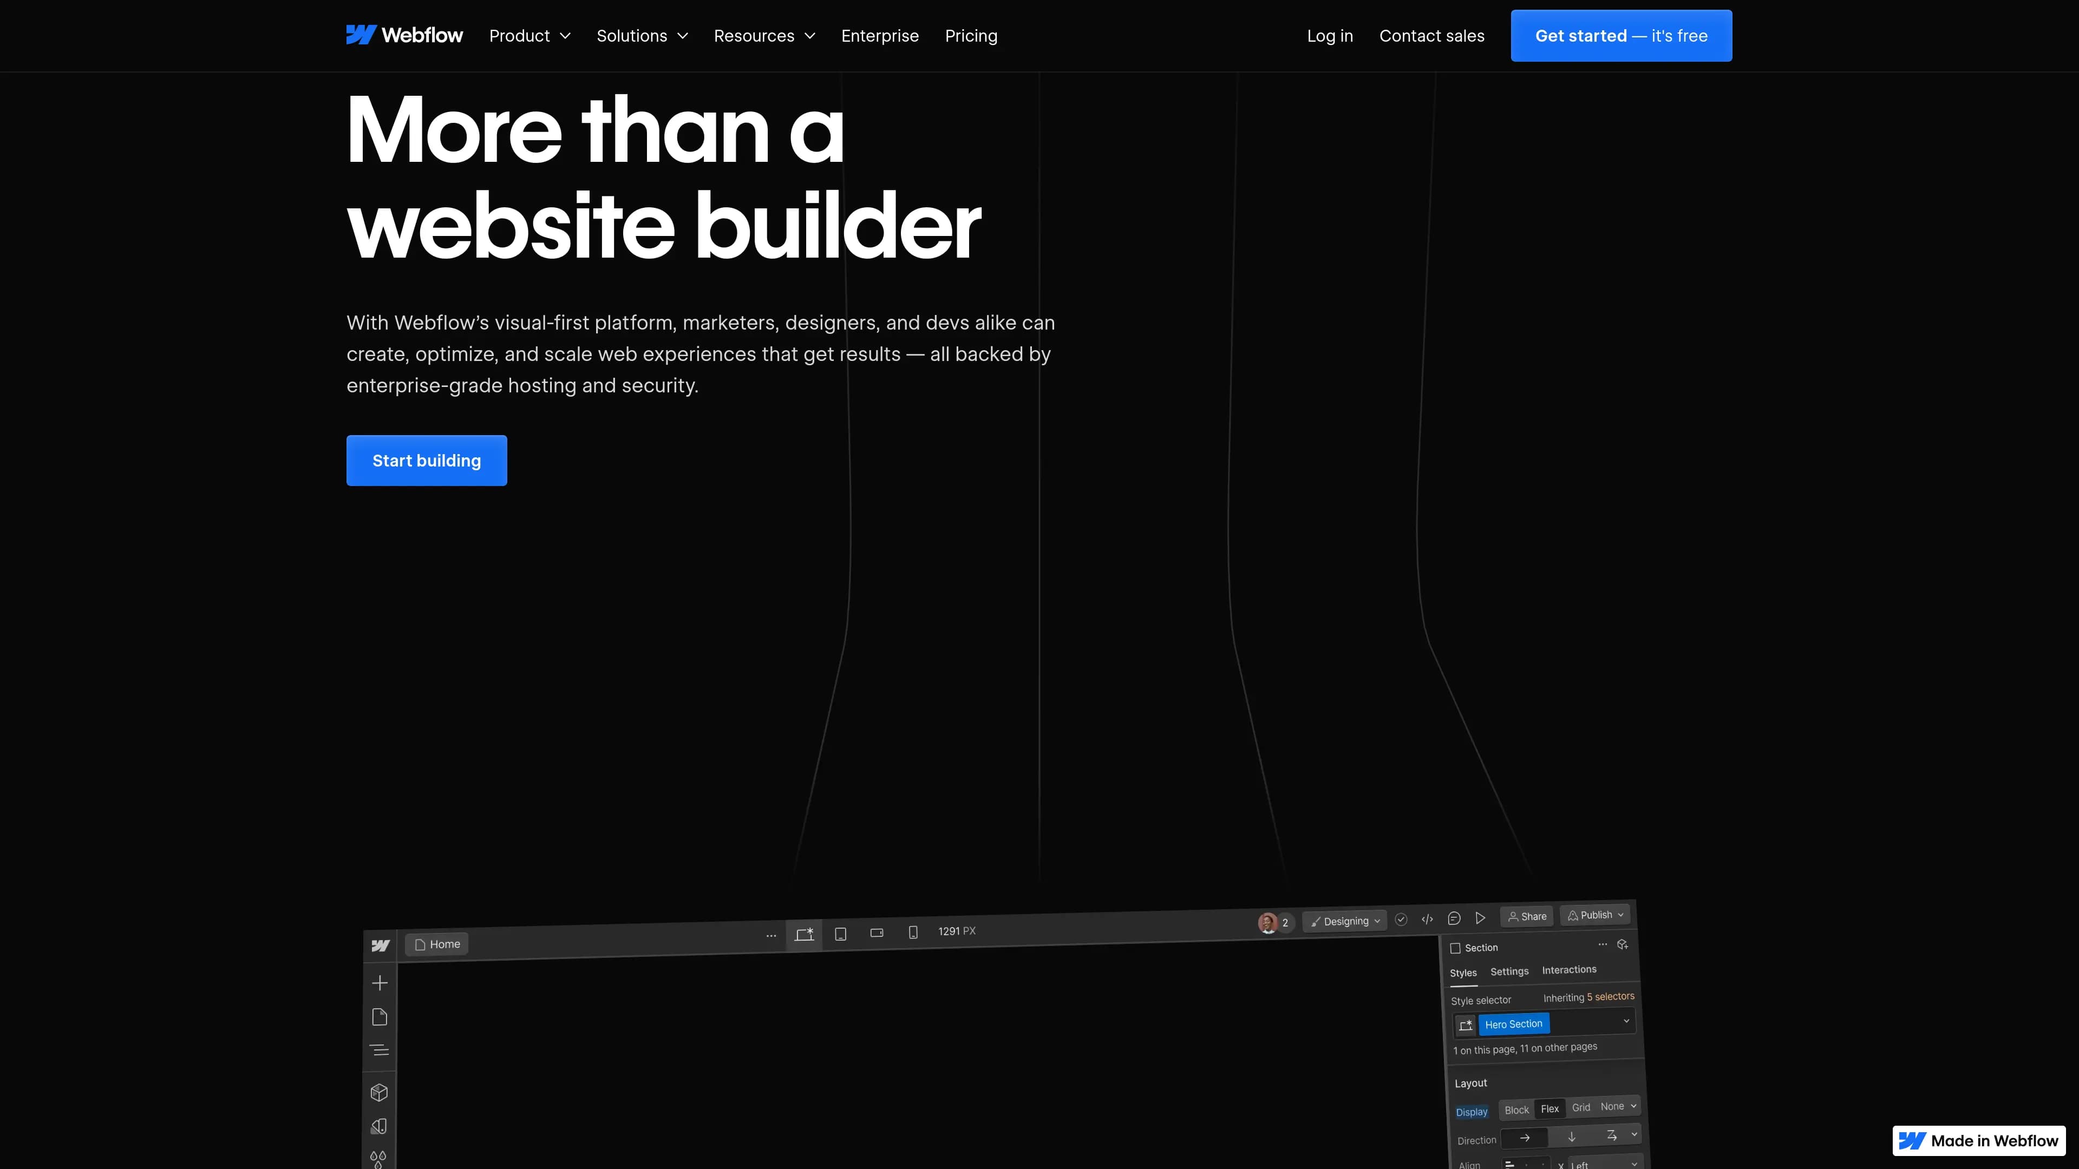Click the three-dots menu beside breakpoints
2079x1169 pixels.
tap(771, 936)
